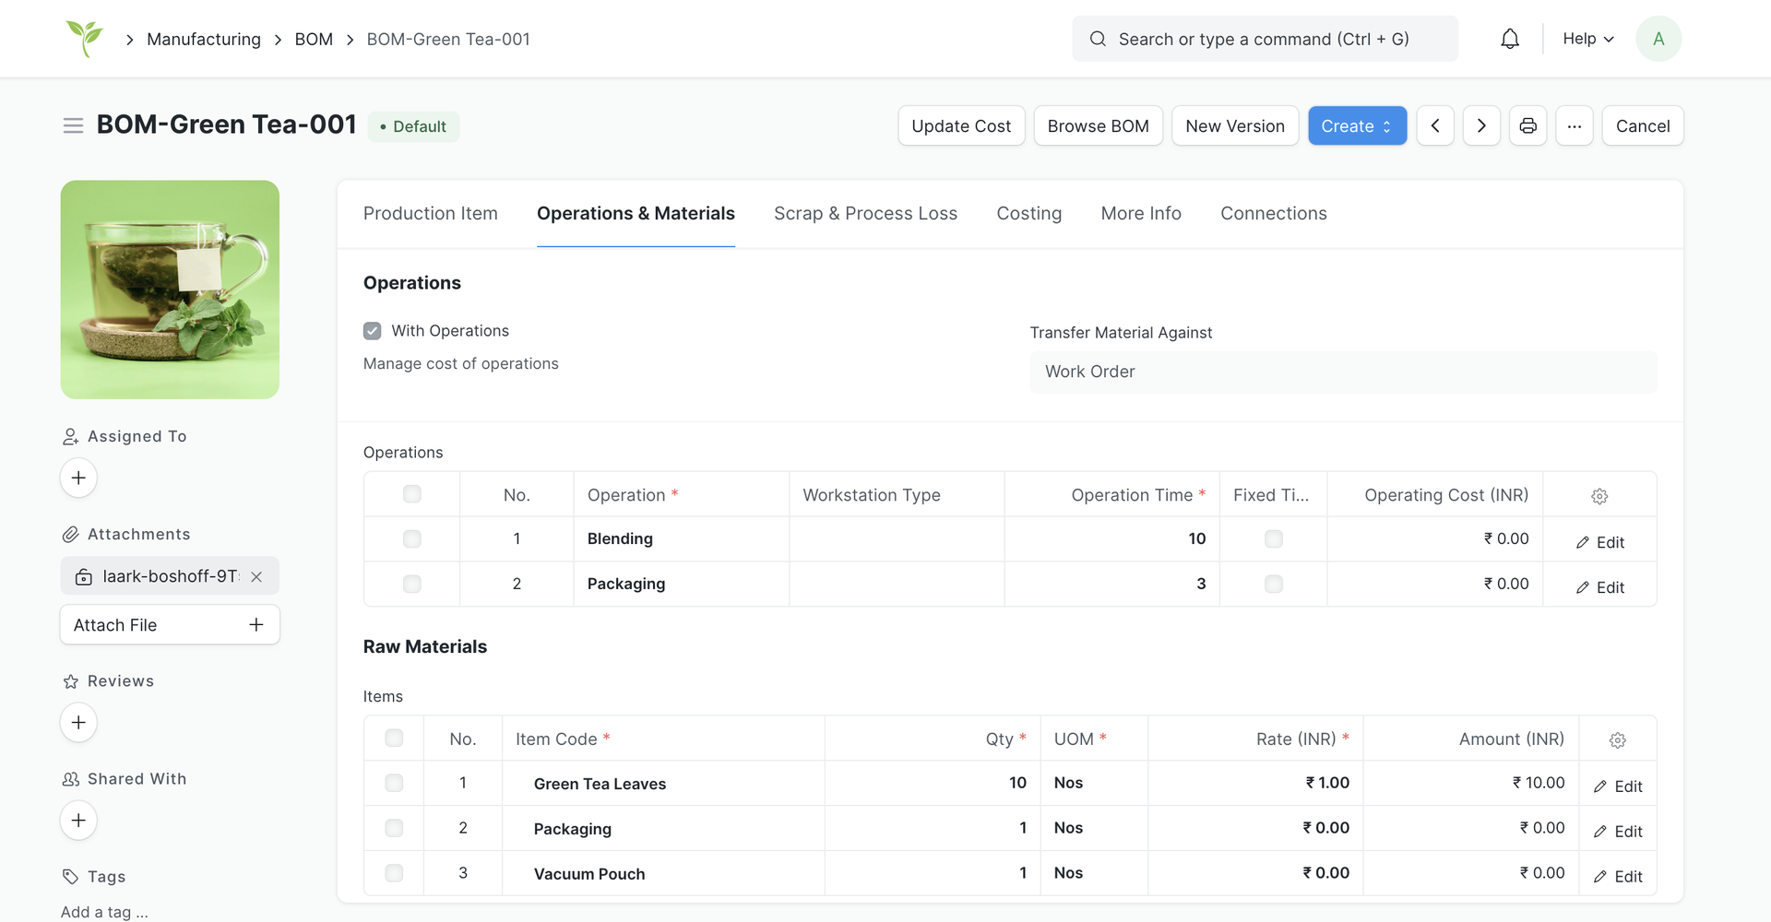Image resolution: width=1771 pixels, height=922 pixels.
Task: Open the laark-boshoff attachment file
Action: point(171,576)
